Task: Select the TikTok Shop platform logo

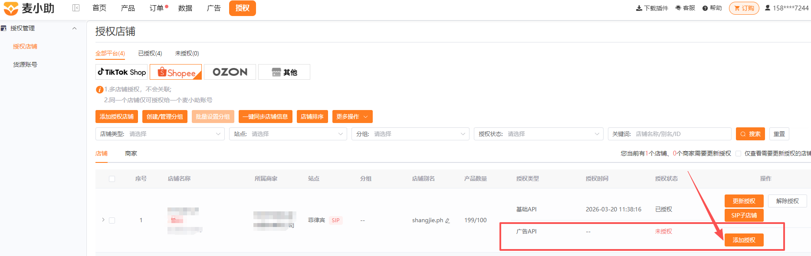Action: point(121,72)
